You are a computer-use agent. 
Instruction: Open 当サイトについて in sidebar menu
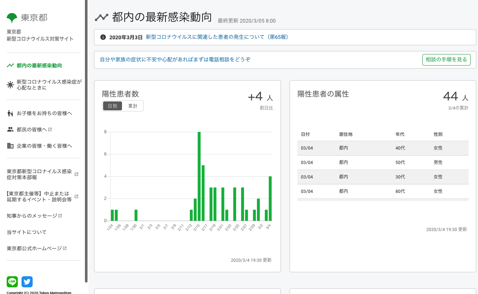(x=27, y=232)
